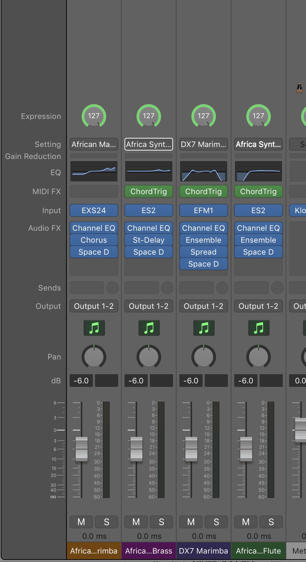
Task: Click the Africa Flute pan knob
Action: coord(259,357)
